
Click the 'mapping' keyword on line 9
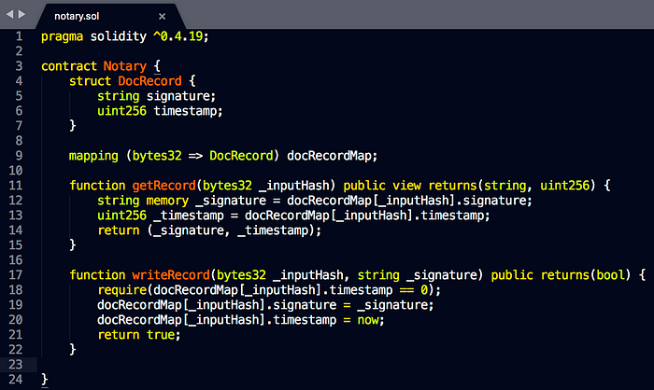[x=93, y=156]
